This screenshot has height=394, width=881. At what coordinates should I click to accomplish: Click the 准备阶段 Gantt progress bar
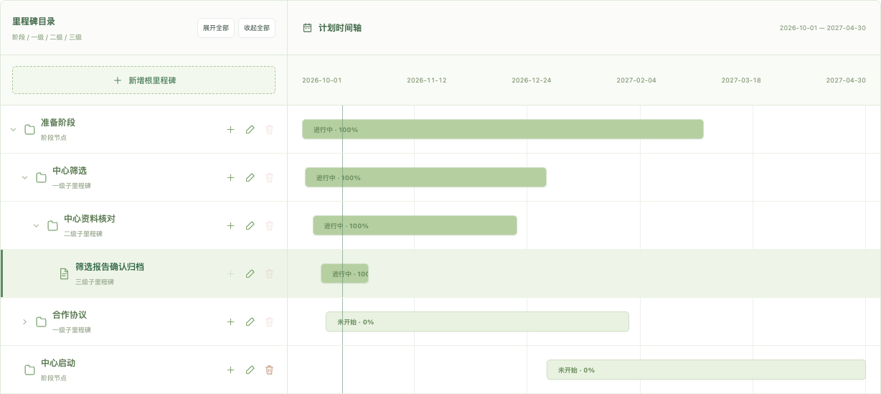pyautogui.click(x=503, y=130)
